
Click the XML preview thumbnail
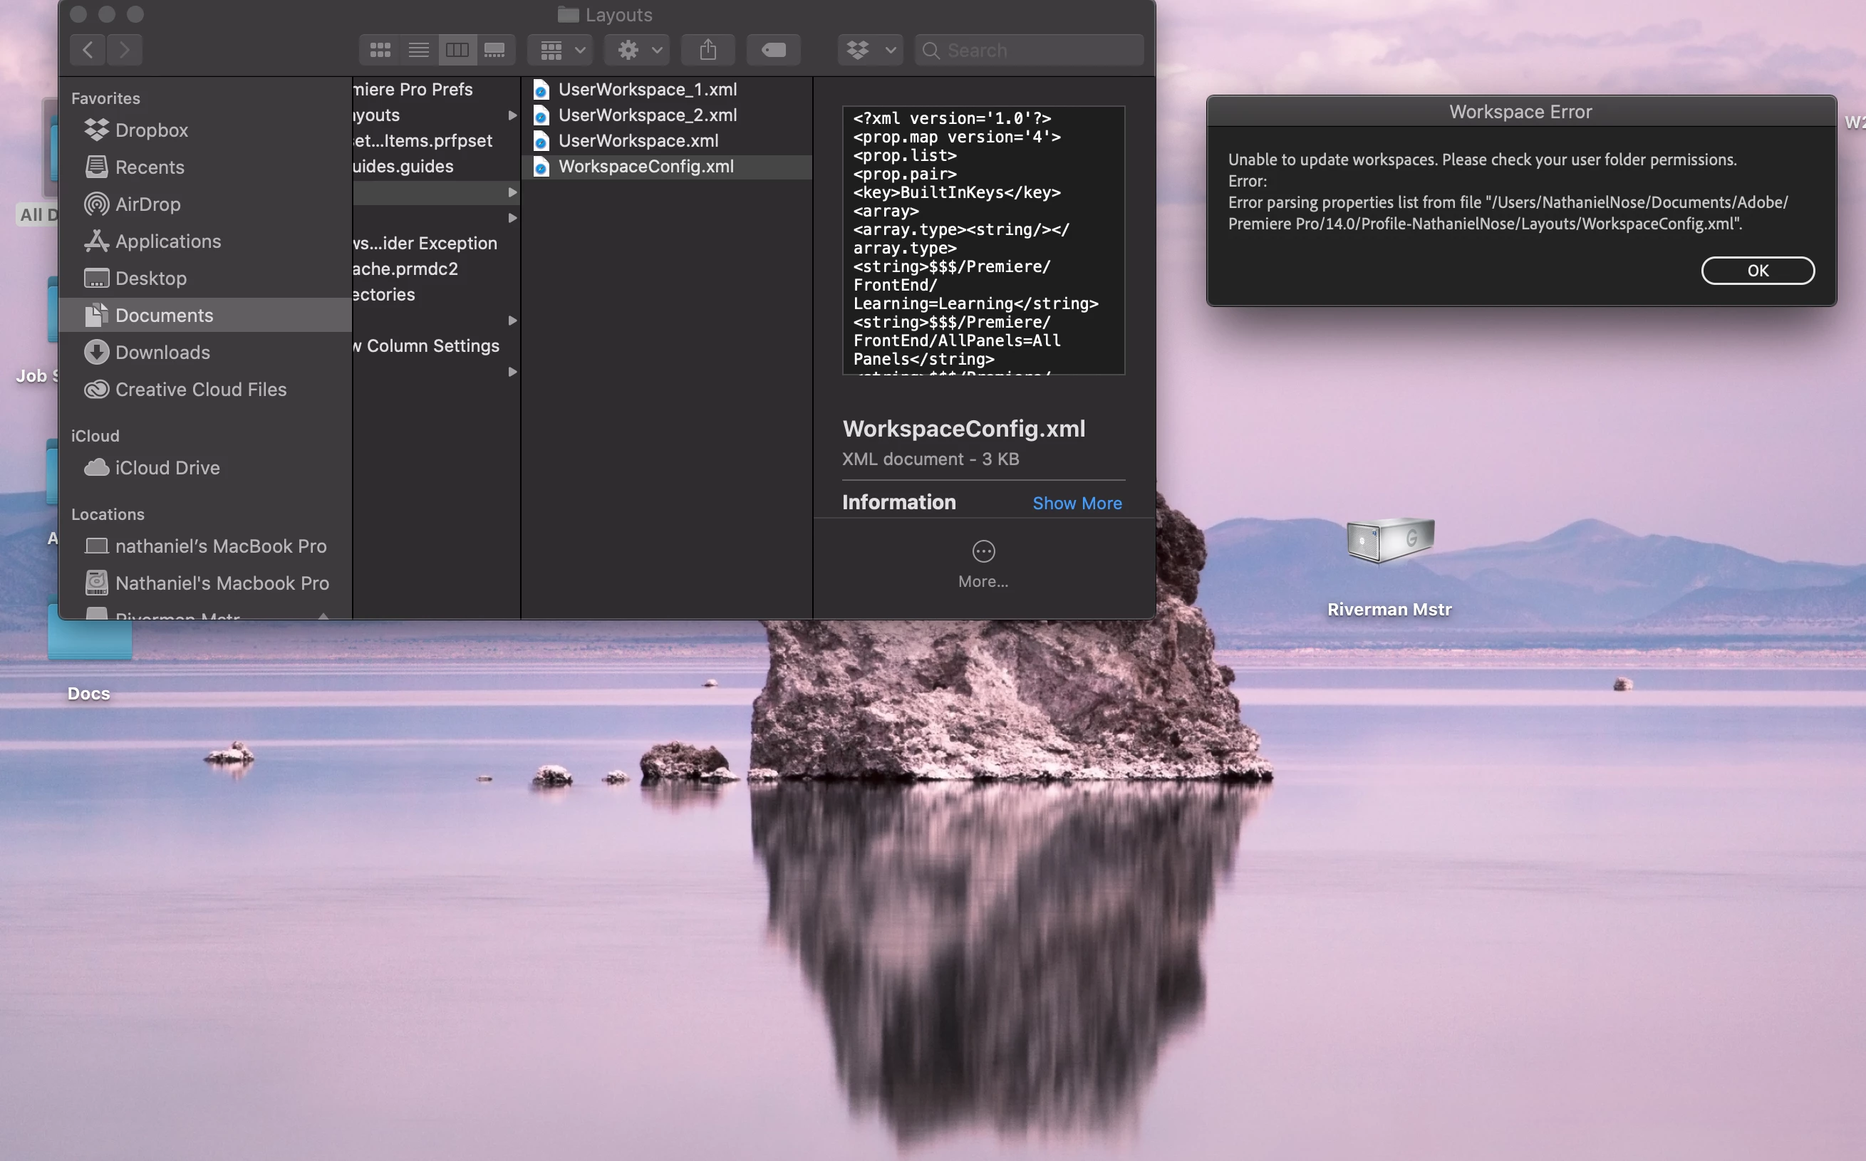983,240
